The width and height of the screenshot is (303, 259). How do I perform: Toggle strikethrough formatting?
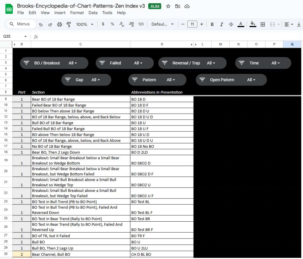click(231, 24)
